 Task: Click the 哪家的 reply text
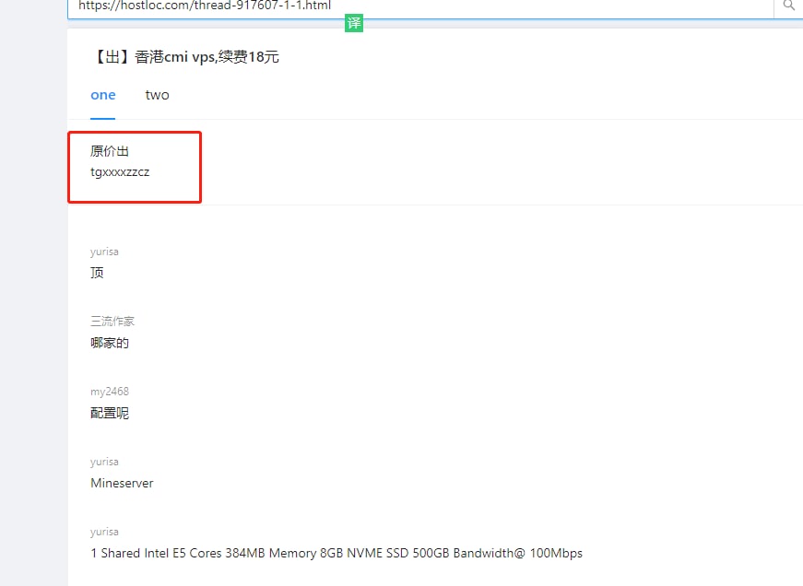110,343
